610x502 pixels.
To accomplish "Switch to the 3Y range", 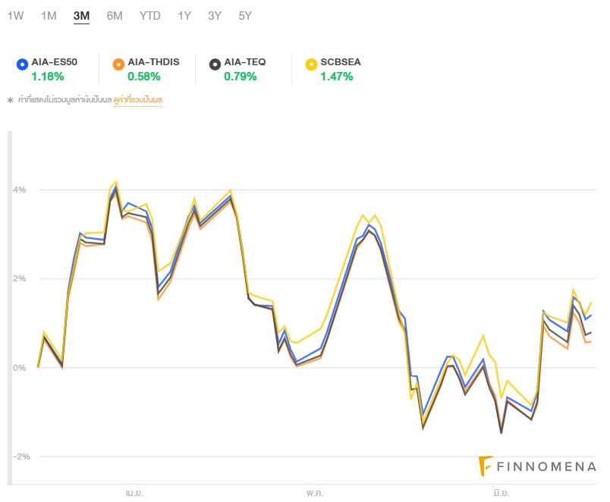I will pyautogui.click(x=215, y=15).
